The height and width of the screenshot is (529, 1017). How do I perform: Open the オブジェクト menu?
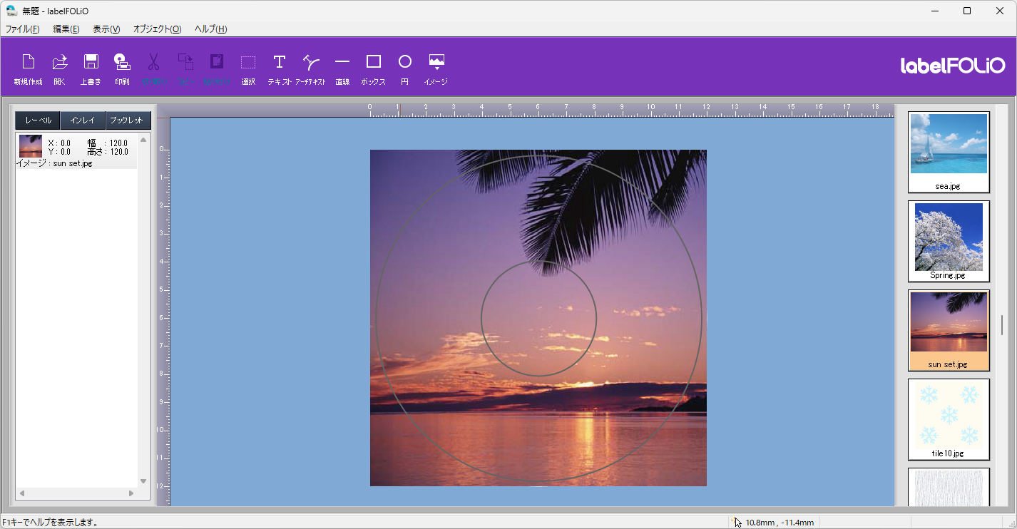157,29
